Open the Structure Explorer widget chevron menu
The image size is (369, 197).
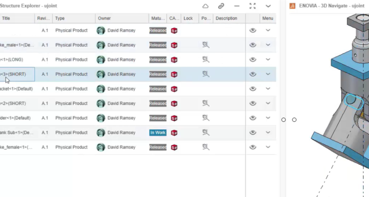coord(268,6)
